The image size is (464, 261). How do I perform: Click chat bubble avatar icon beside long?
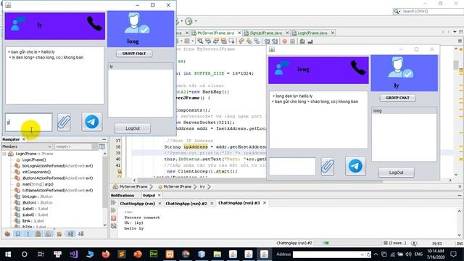281,67
